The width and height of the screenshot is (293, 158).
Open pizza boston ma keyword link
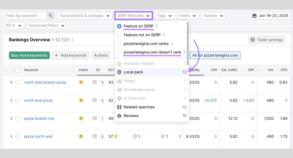click(x=39, y=118)
